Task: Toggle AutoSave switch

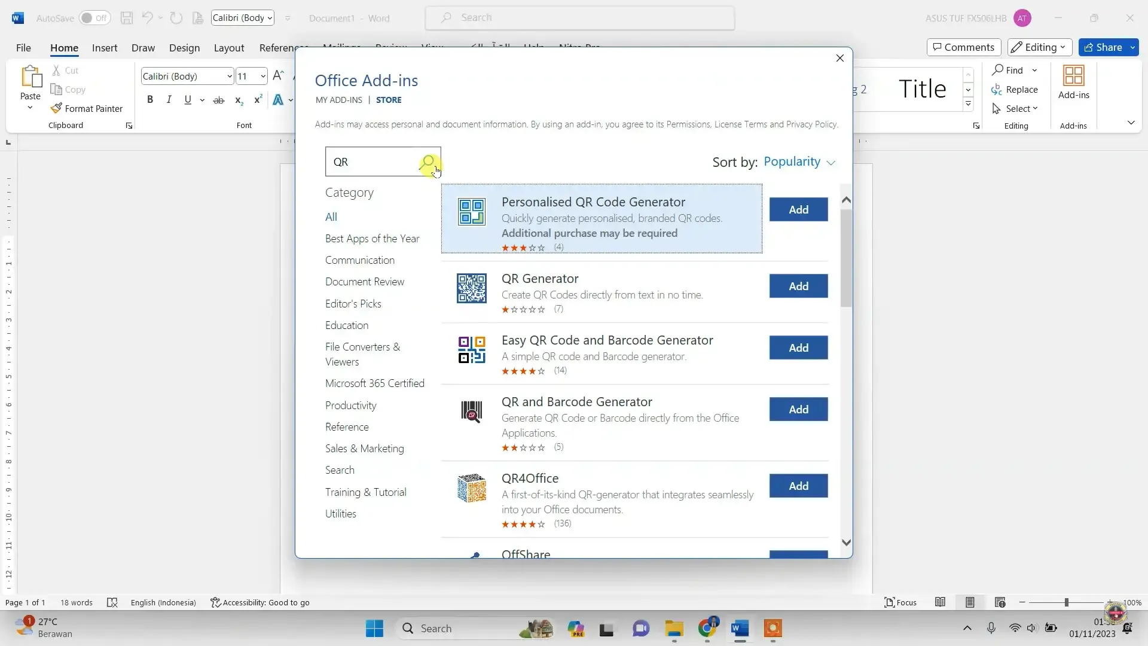Action: click(94, 18)
